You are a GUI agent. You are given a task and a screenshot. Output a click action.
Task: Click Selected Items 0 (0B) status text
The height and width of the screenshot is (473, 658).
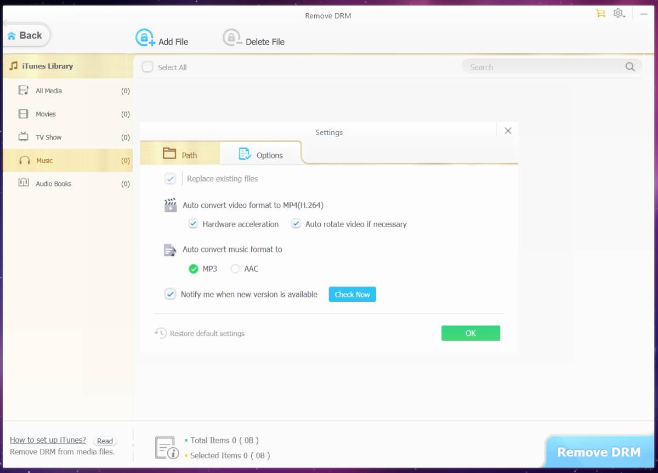[x=230, y=455]
